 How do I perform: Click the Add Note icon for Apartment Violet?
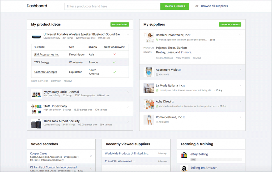coord(157,74)
